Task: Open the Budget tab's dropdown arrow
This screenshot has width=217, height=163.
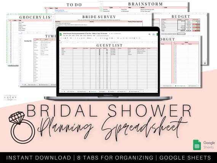Action: click(106, 91)
